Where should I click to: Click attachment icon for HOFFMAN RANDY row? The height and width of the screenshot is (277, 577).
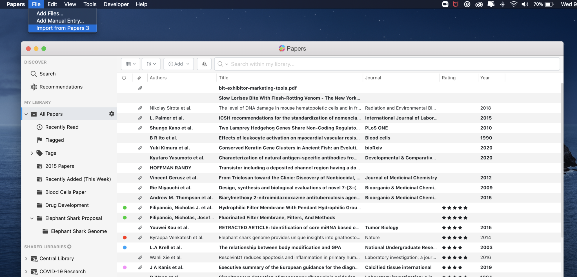click(x=140, y=168)
